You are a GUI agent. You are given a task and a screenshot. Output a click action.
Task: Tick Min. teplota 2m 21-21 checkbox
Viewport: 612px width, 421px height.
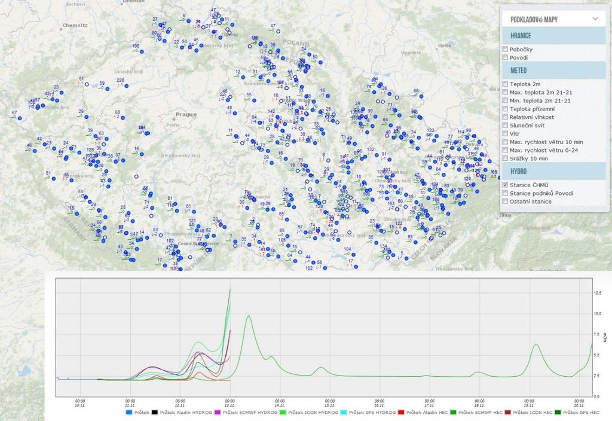pyautogui.click(x=505, y=100)
